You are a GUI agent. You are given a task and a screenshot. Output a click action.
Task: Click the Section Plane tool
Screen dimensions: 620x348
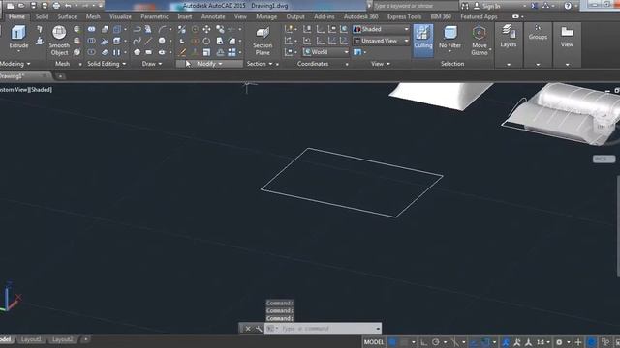[263, 42]
